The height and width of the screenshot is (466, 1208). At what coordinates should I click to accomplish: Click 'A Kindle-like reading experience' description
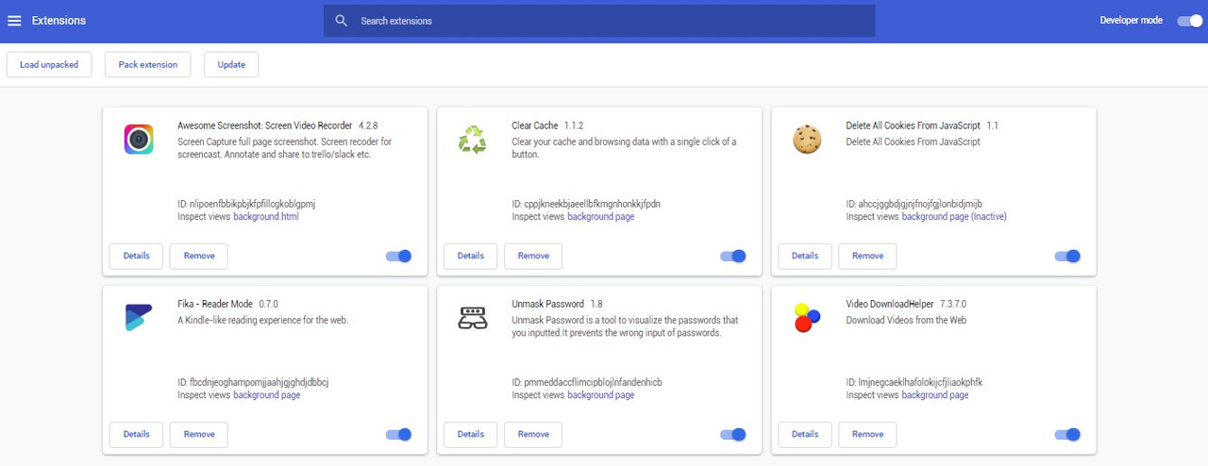(263, 321)
